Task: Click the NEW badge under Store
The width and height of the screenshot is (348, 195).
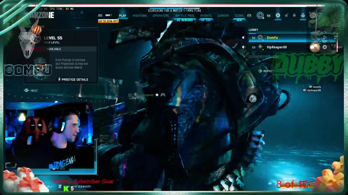Action: 239,20
